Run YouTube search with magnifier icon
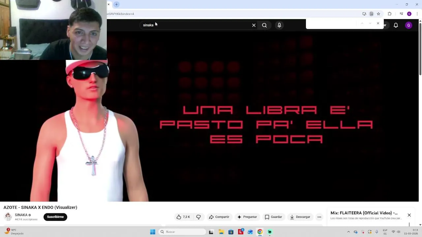This screenshot has width=422, height=237. tap(264, 25)
